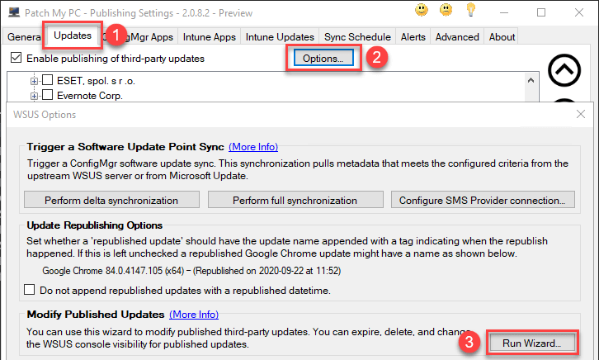Click the sad face feedback icon
Image resolution: width=599 pixels, height=360 pixels.
446,10
